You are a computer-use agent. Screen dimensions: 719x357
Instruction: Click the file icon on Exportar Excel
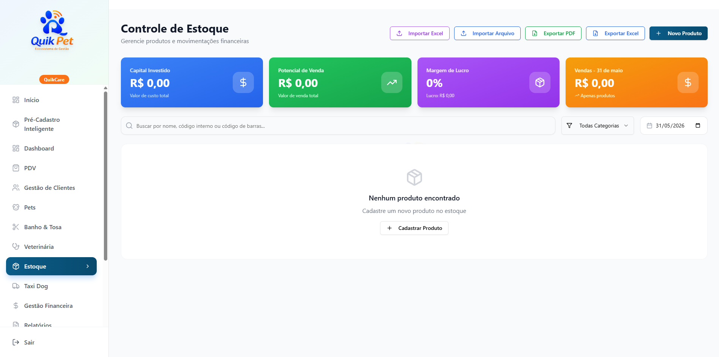pyautogui.click(x=595, y=33)
